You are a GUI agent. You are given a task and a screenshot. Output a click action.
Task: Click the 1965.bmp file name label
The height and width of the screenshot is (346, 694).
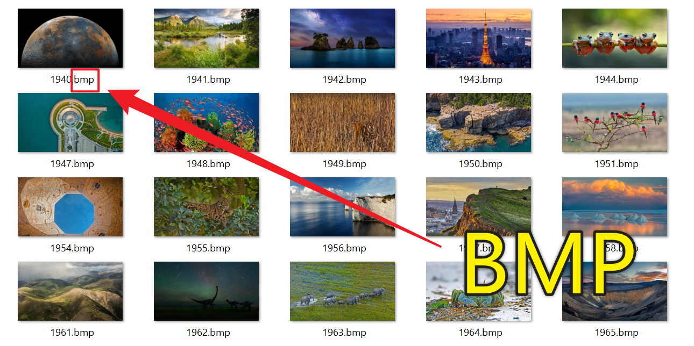[x=617, y=333]
